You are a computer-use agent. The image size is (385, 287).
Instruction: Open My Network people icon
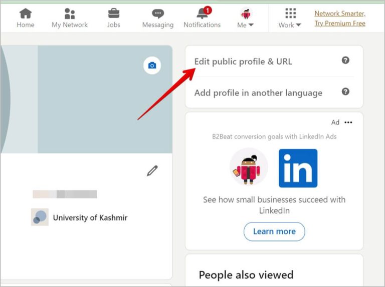coord(70,13)
